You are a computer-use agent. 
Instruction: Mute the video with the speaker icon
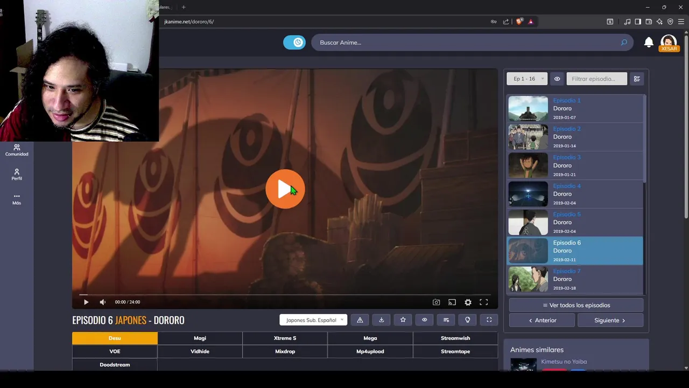coord(102,302)
